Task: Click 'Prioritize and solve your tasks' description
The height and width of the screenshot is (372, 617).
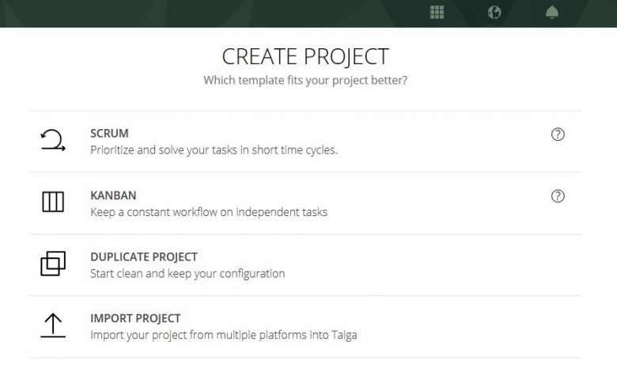Action: (x=214, y=150)
